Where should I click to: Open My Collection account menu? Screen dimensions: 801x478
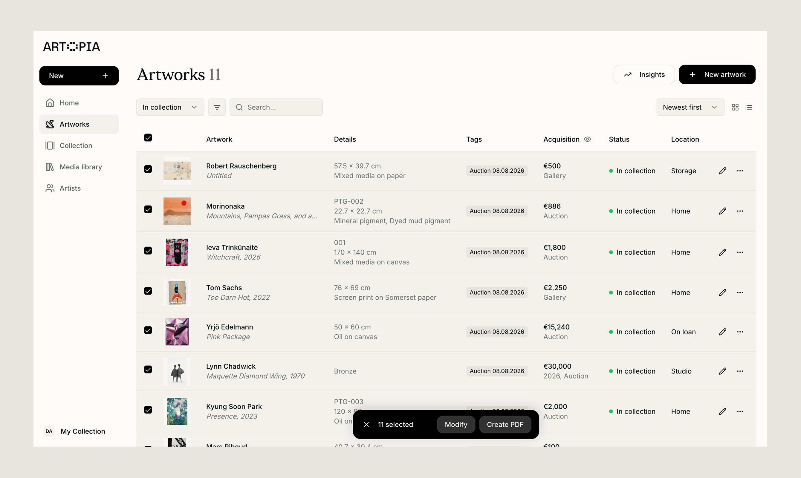pyautogui.click(x=75, y=431)
